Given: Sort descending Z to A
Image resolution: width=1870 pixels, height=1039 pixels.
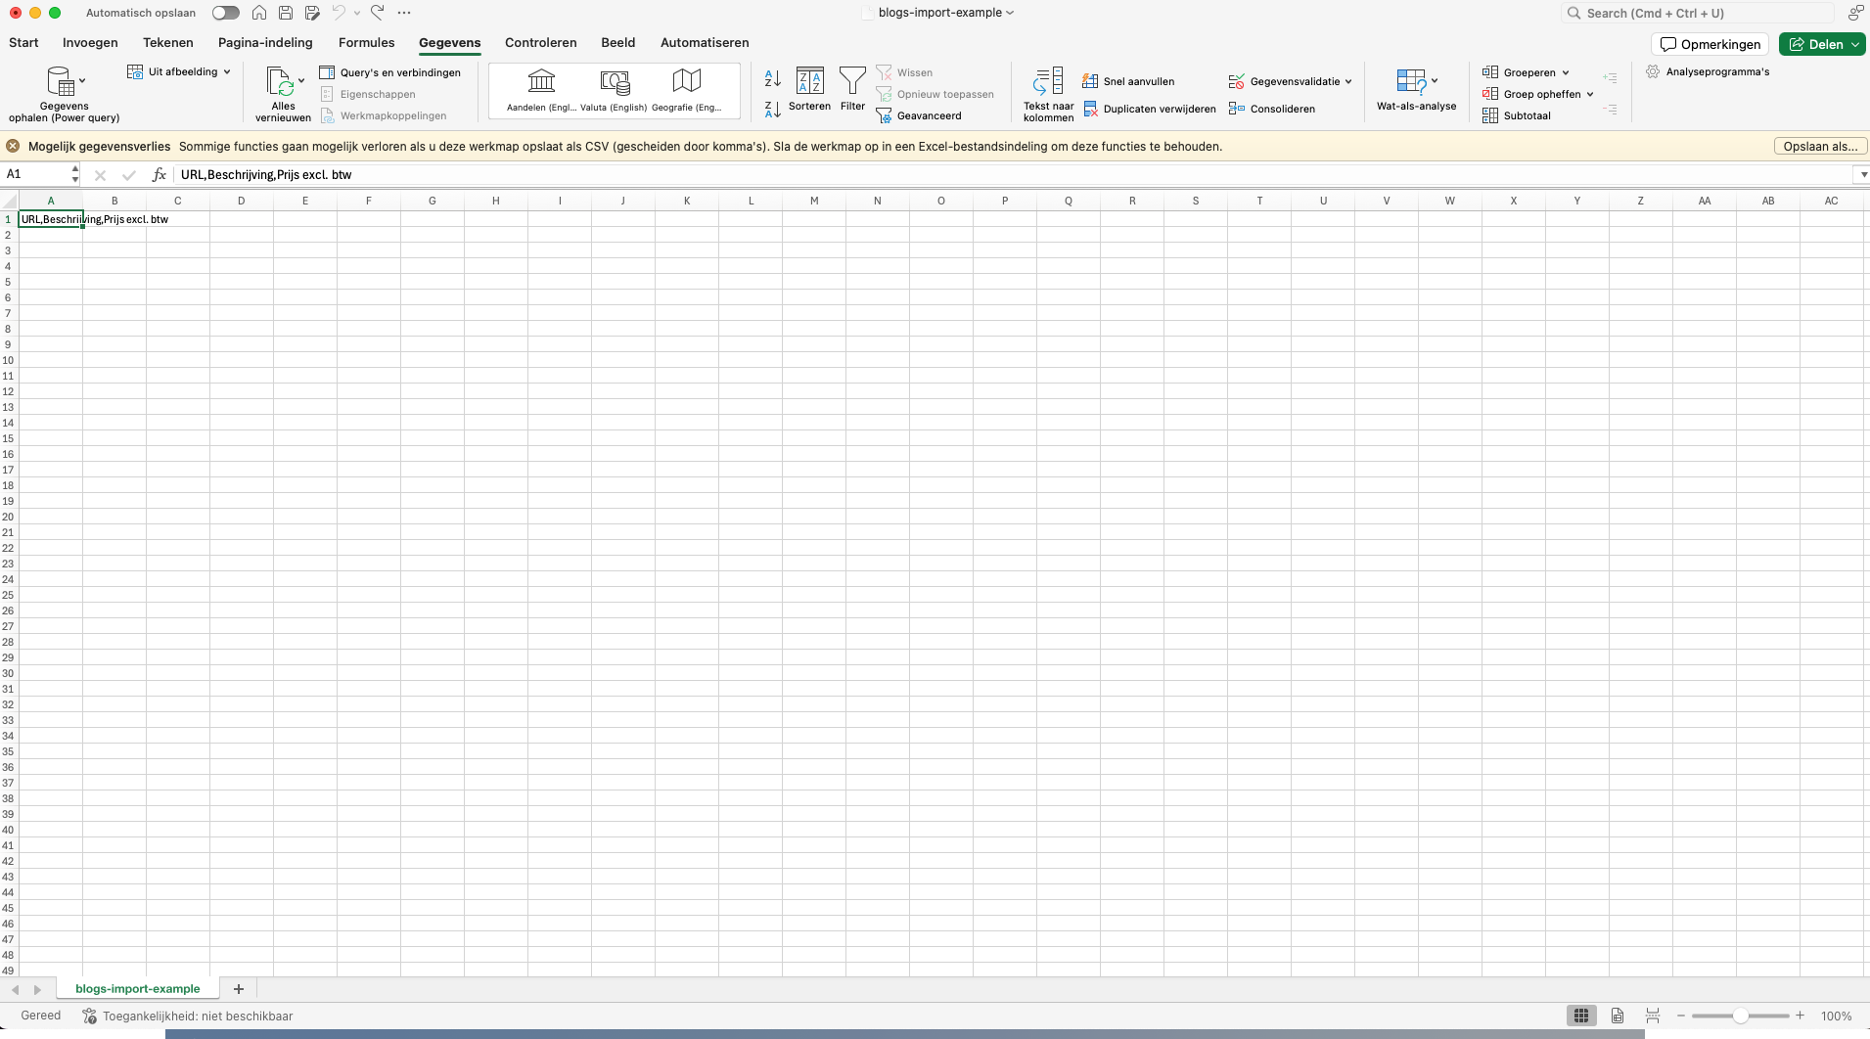Looking at the screenshot, I should point(772,109).
